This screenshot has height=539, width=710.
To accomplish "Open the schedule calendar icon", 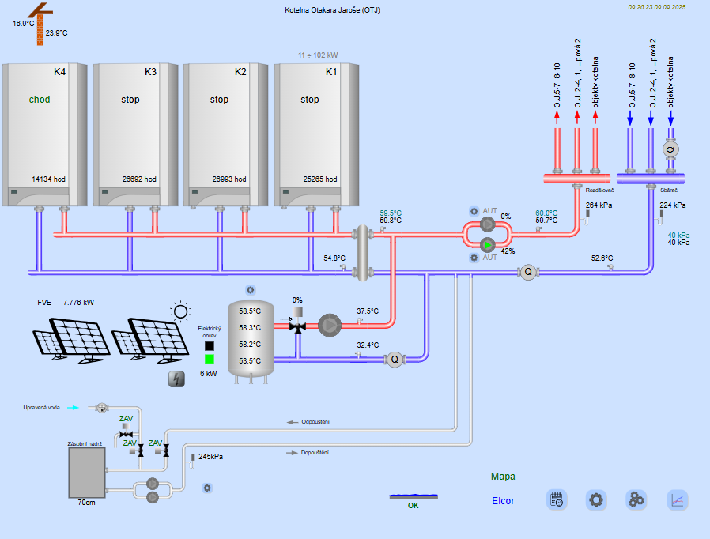I will [x=557, y=499].
